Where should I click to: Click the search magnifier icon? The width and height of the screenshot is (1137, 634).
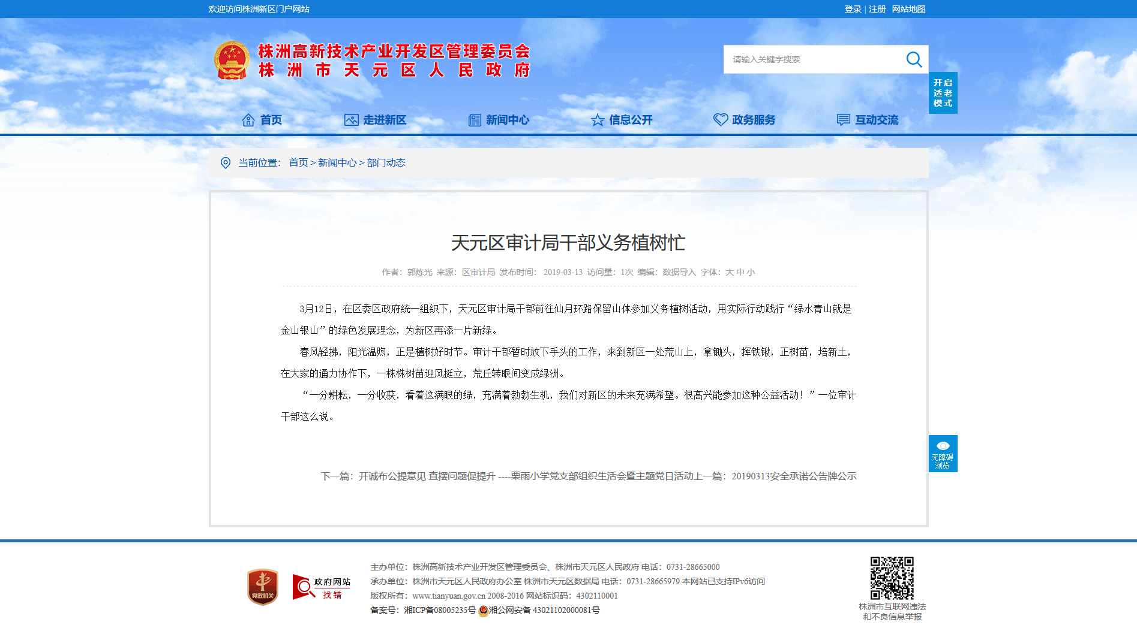914,59
